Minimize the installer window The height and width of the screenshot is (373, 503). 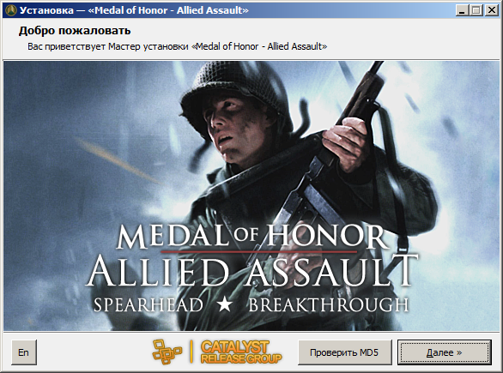pos(462,10)
